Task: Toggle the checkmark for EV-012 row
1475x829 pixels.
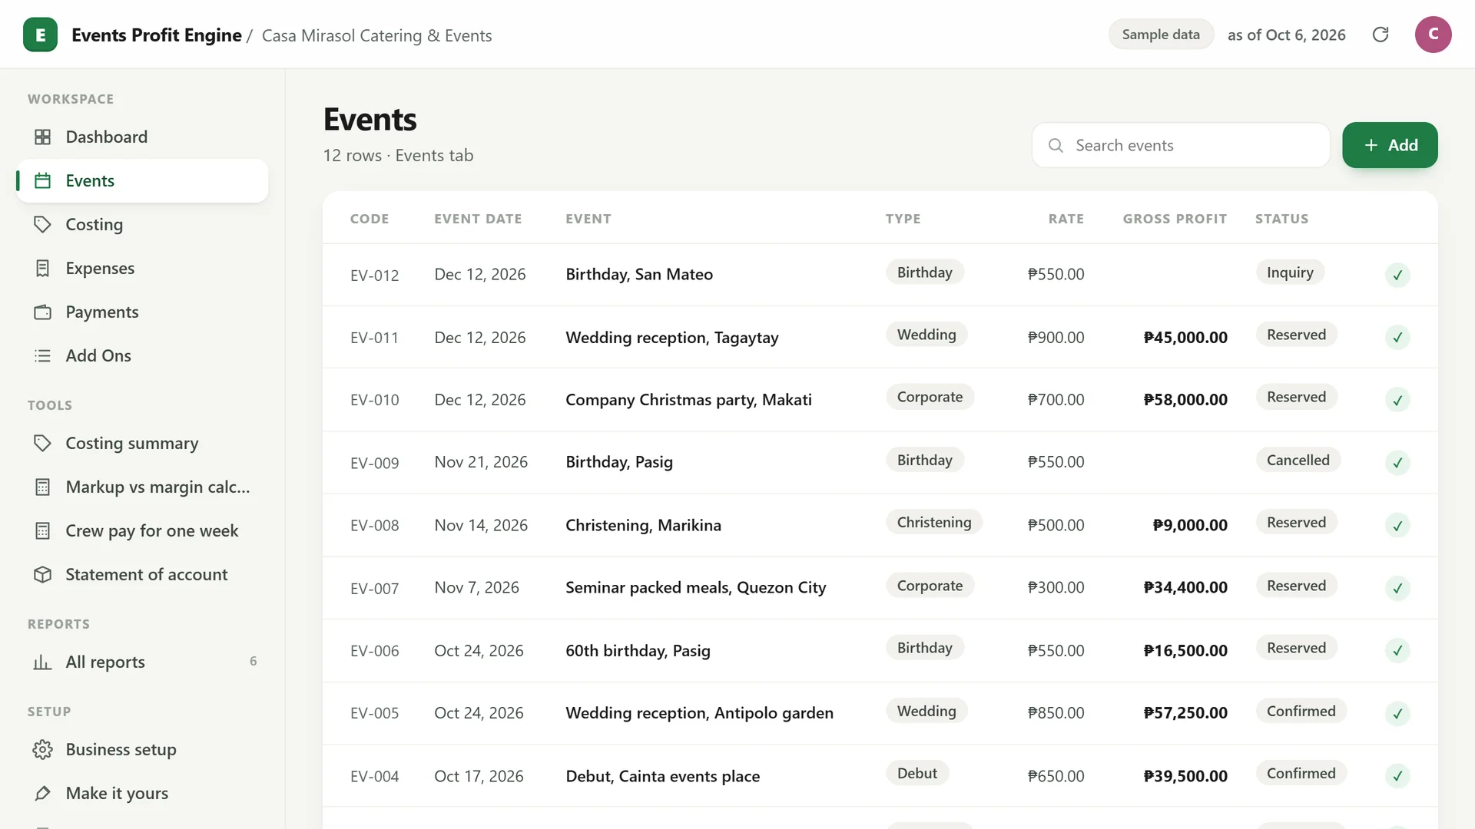Action: coord(1397,275)
